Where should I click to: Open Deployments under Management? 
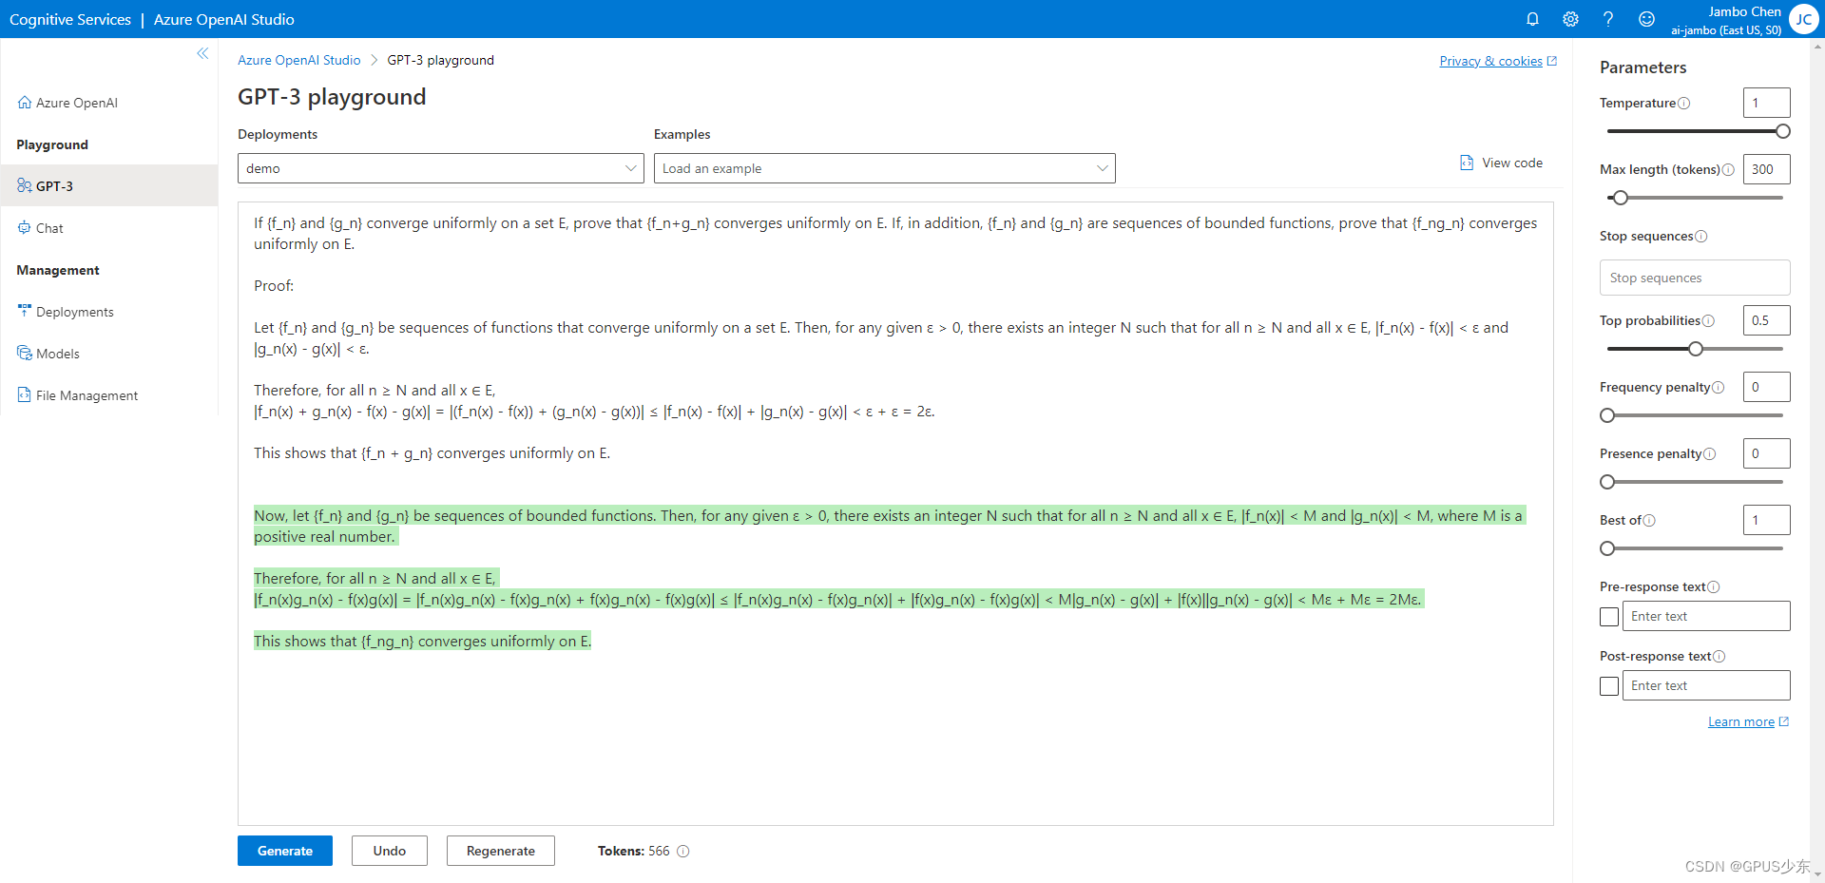(x=74, y=312)
